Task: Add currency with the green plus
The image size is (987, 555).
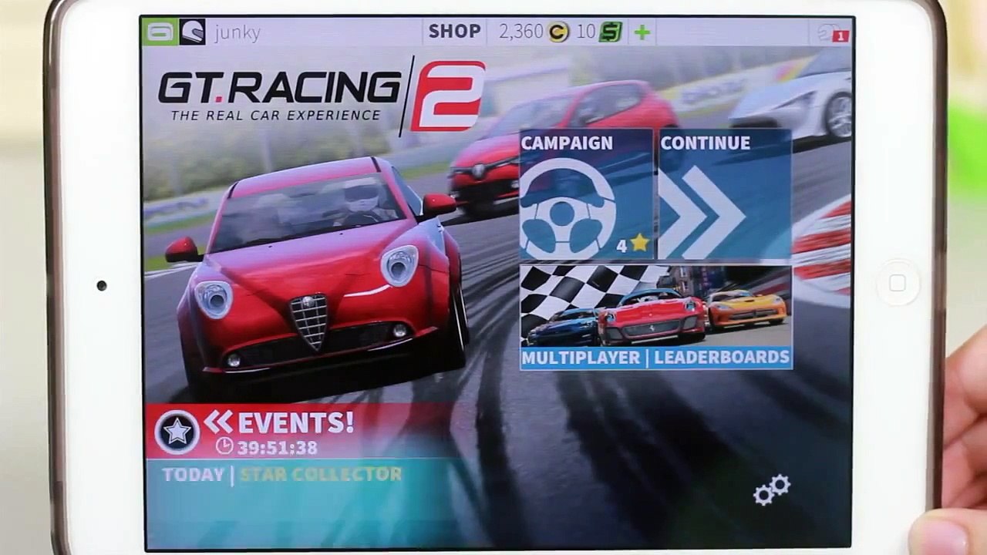Action: tap(642, 32)
